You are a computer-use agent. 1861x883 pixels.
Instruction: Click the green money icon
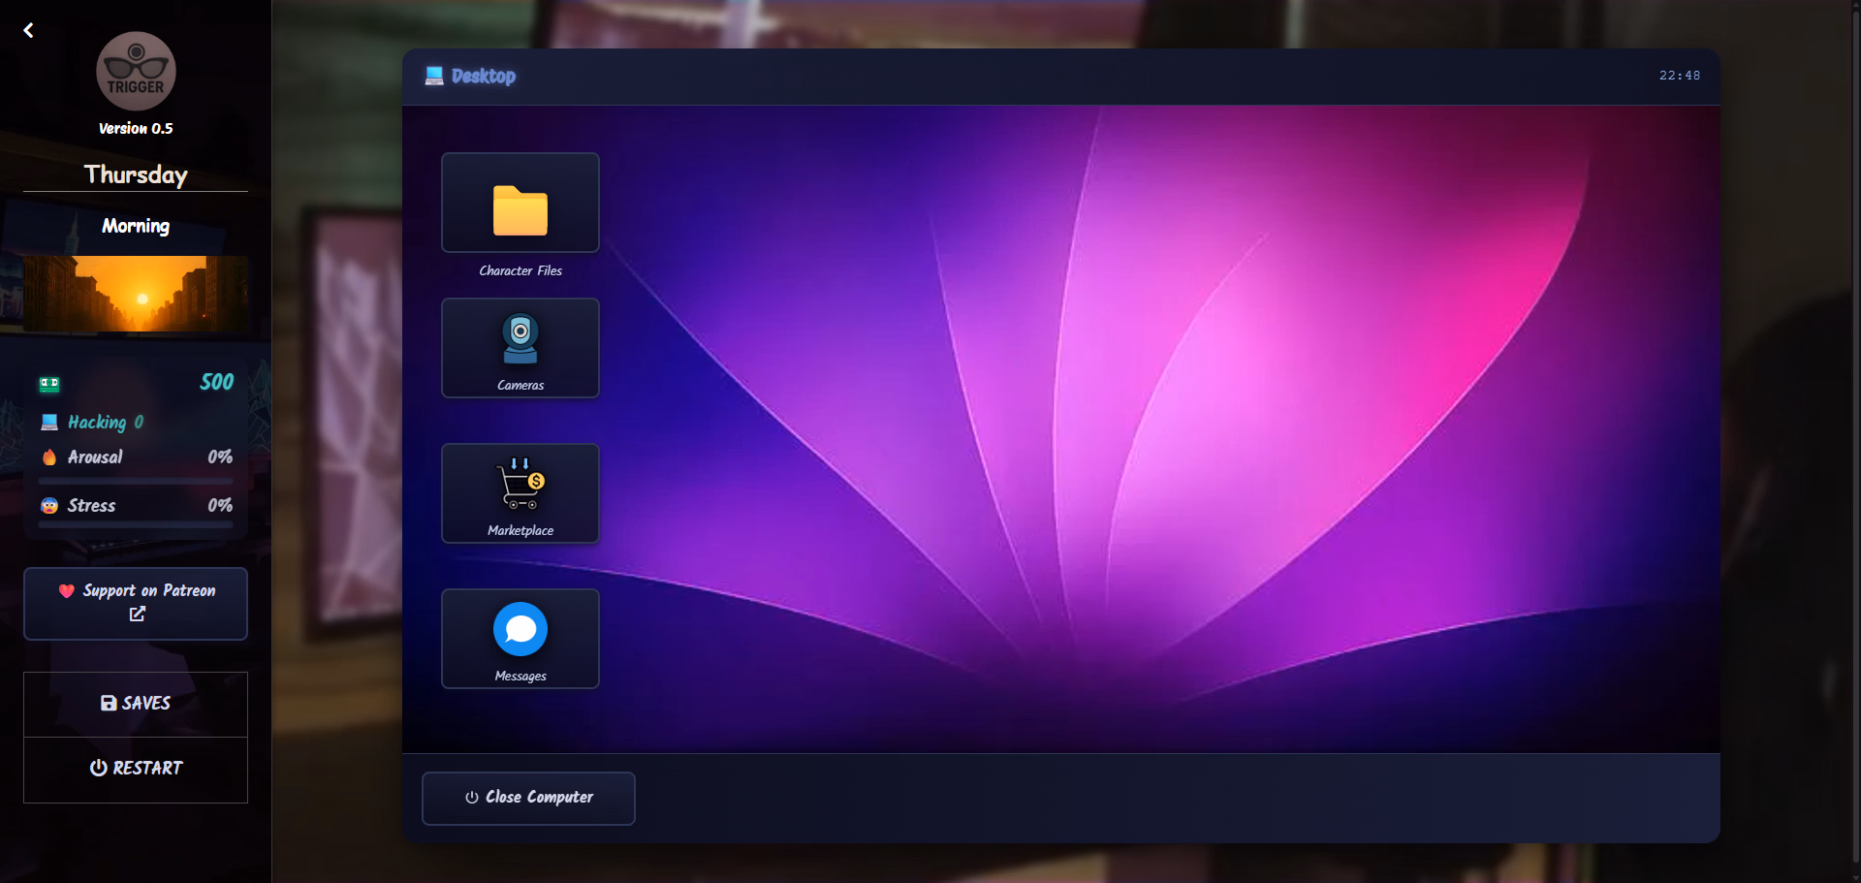tap(49, 384)
